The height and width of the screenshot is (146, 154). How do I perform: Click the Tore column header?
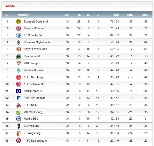click(116, 15)
